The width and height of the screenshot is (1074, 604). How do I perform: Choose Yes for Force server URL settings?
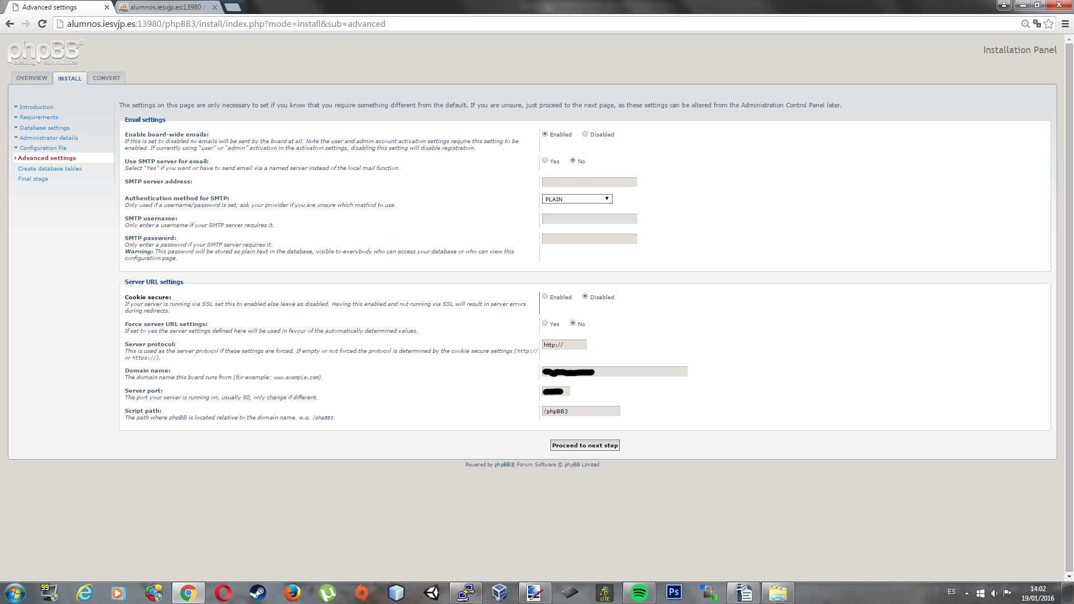click(545, 323)
